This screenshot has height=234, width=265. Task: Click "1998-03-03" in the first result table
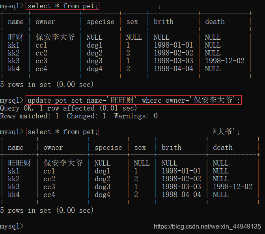pyautogui.click(x=174, y=61)
